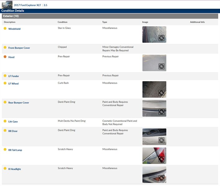Open the LF Fender item link
This screenshot has height=186, width=220.
(x=13, y=76)
